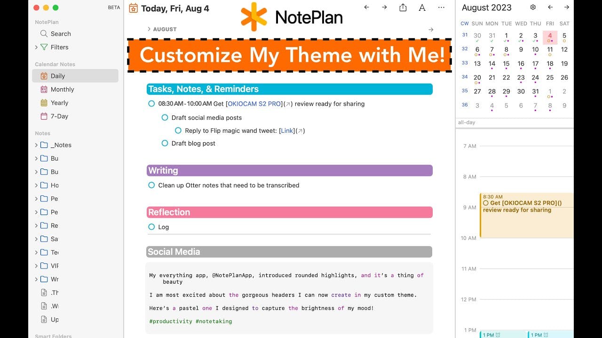Click inside the Social Media code block
Viewport: 602px width, 338px height.
[289, 298]
